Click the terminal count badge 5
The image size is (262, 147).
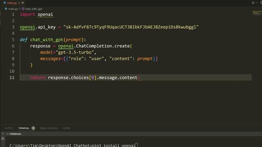tap(33, 128)
